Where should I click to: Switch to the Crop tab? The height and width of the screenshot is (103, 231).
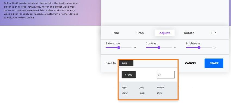[140, 33]
